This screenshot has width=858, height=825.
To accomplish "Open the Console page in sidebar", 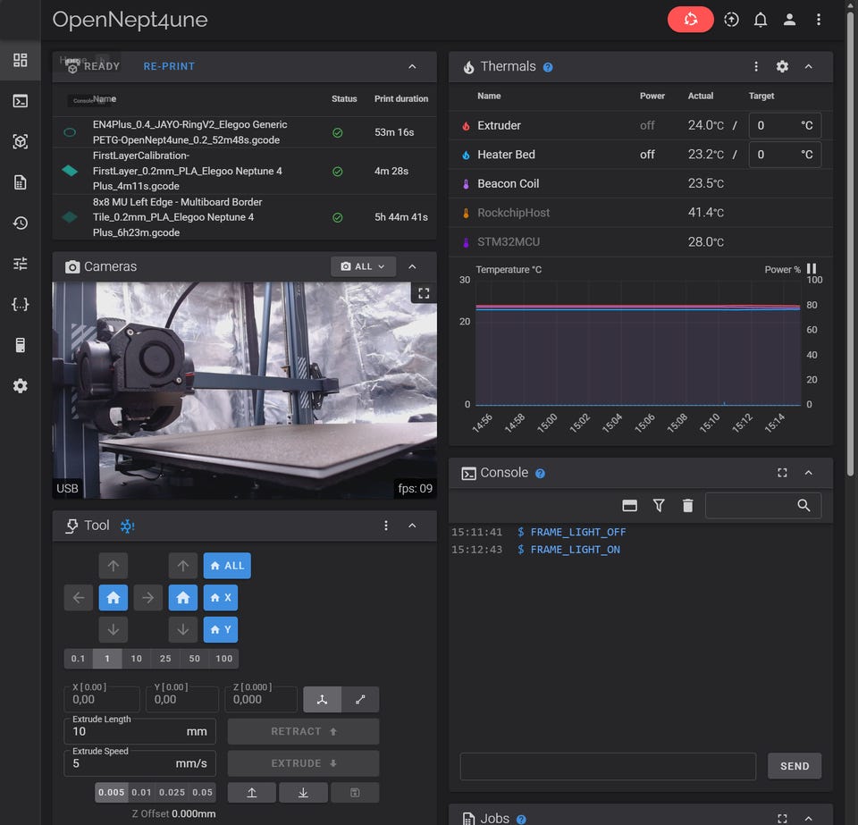I will pyautogui.click(x=21, y=101).
